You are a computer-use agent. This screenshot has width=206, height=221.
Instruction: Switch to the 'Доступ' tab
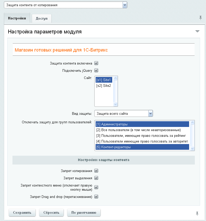pyautogui.click(x=42, y=18)
